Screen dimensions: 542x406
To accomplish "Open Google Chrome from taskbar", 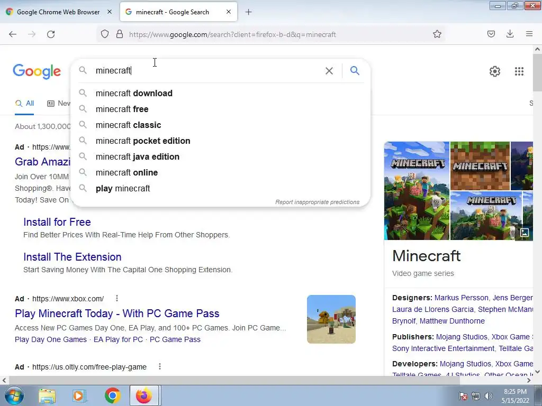I will coord(113,395).
